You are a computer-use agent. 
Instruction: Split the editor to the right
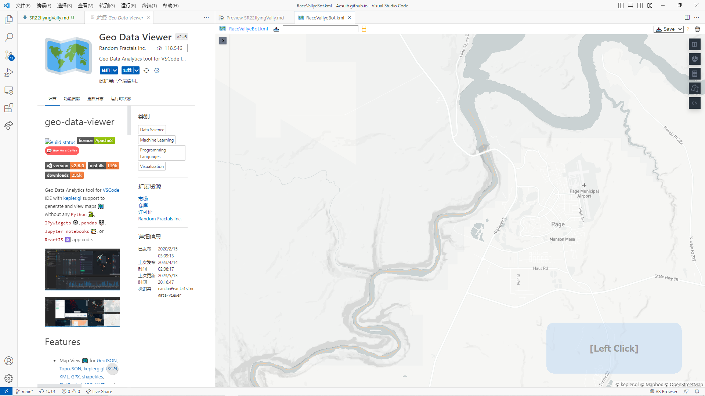[x=687, y=18]
